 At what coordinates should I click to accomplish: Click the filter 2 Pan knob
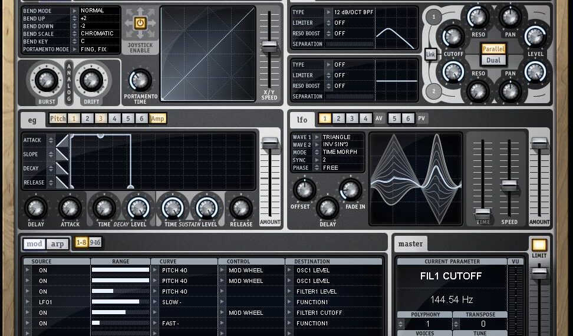(x=510, y=91)
